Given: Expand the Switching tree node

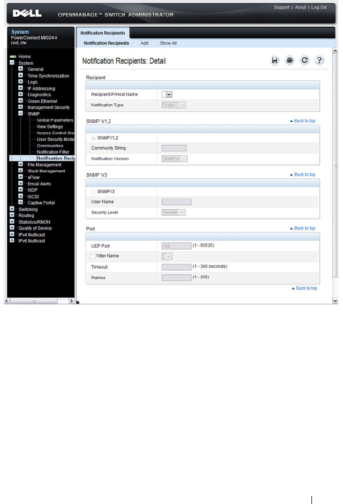Looking at the screenshot, I should [x=12, y=209].
